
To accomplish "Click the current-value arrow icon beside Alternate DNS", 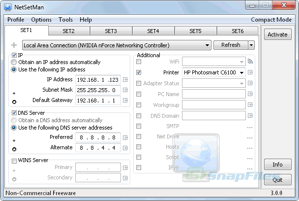I will [125, 148].
